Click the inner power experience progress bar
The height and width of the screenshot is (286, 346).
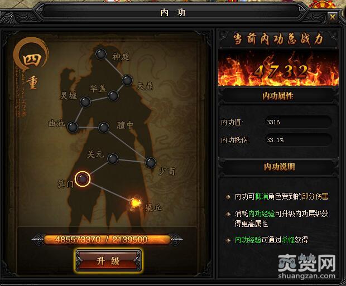(107, 240)
